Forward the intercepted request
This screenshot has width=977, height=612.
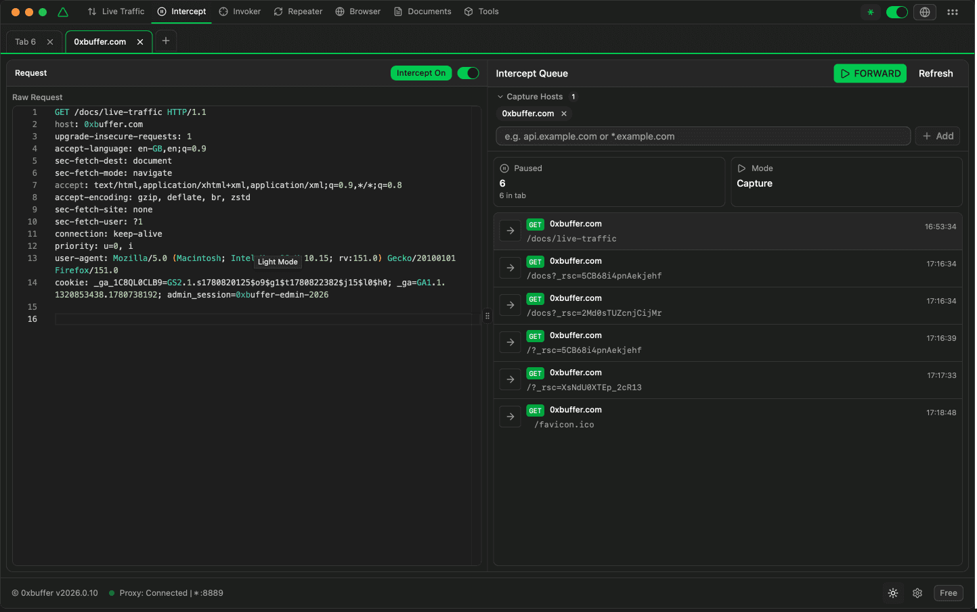(870, 73)
